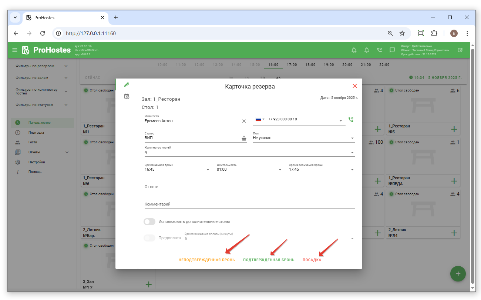This screenshot has height=300, width=481.
Task: Toggle the Предоплата prepayment switch
Action: pyautogui.click(x=149, y=238)
